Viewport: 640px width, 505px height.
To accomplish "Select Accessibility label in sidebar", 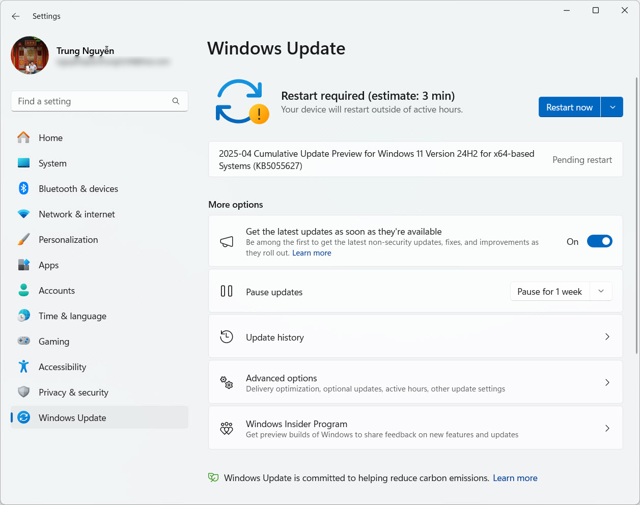I will point(62,367).
